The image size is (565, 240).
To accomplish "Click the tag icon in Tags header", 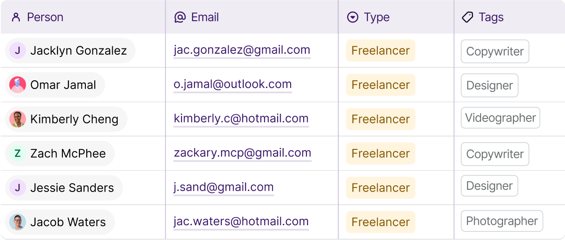I will click(x=468, y=17).
